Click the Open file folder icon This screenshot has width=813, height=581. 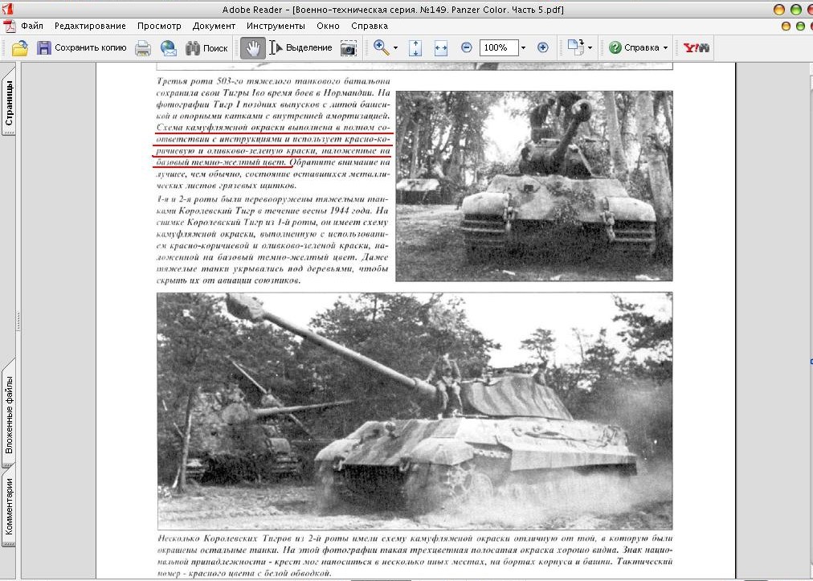20,48
